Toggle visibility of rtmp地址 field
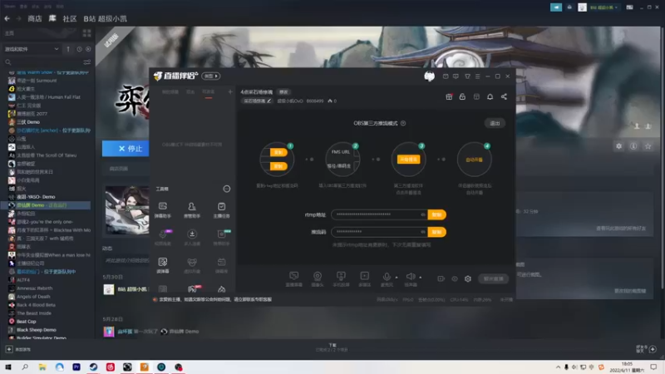 [x=423, y=214]
